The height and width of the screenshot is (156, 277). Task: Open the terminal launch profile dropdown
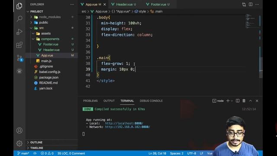tap(232, 101)
